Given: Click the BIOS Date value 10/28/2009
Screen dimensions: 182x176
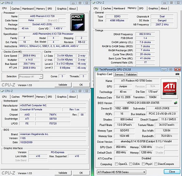Looking at the screenshot, I should click(52, 142).
